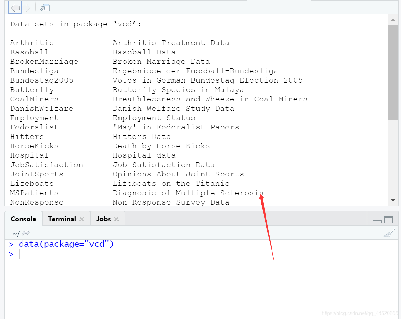The height and width of the screenshot is (319, 401).
Task: Click 'Non-Response Survey Data' description
Action: pyautogui.click(x=171, y=202)
